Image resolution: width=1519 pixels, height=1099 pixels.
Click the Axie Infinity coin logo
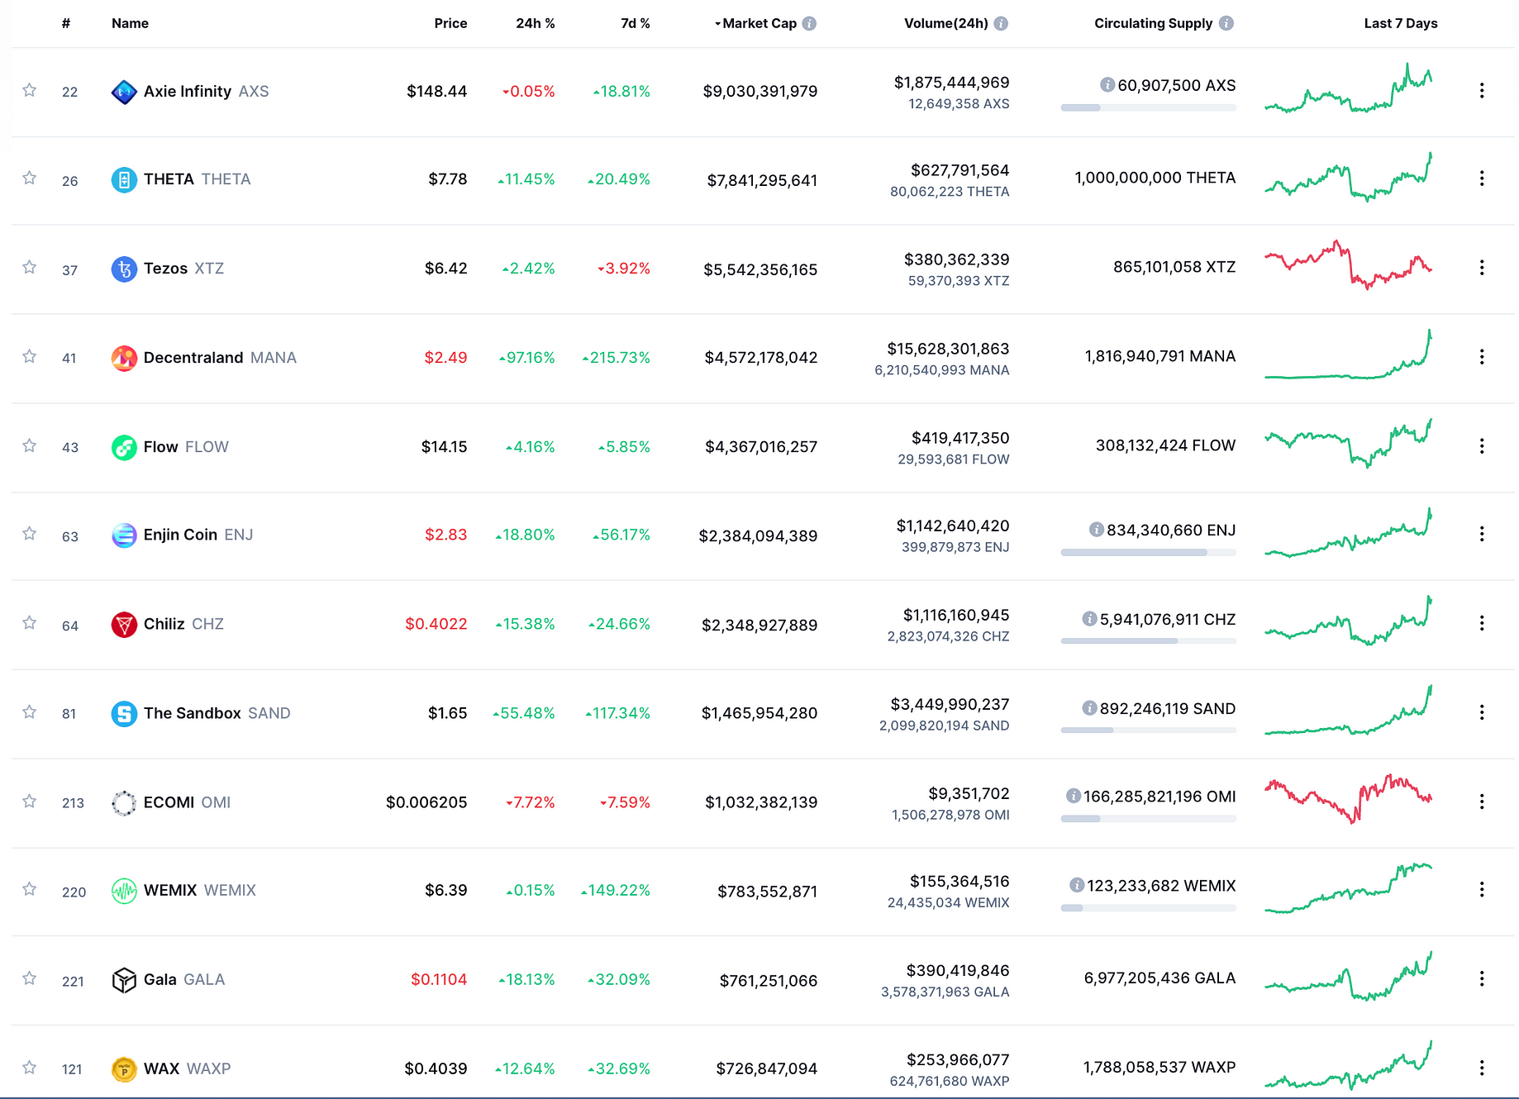click(124, 92)
